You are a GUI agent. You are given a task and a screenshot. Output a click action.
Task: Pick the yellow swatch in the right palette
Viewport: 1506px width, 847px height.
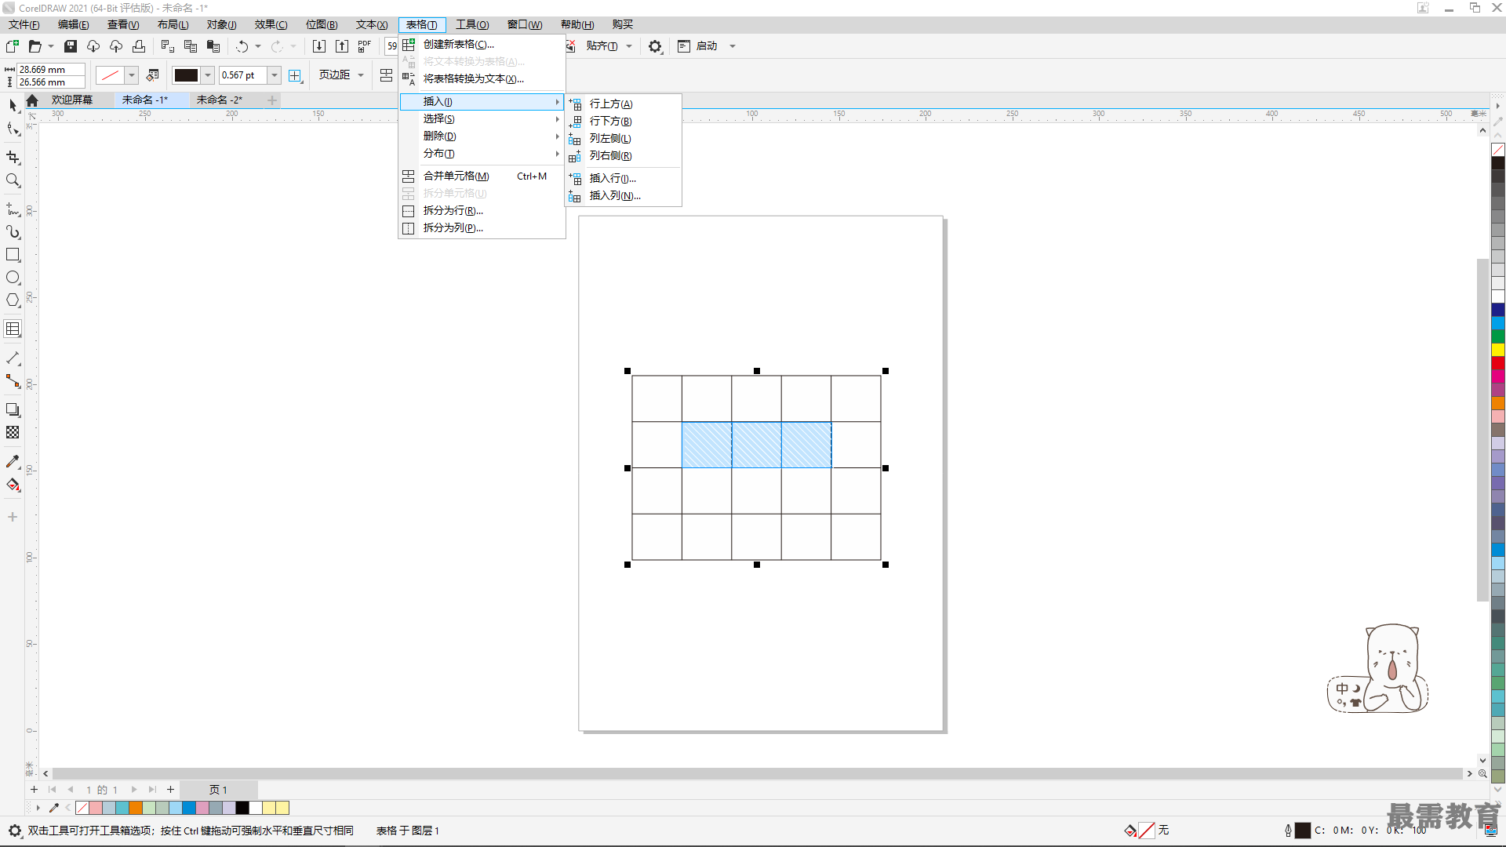tap(1498, 350)
